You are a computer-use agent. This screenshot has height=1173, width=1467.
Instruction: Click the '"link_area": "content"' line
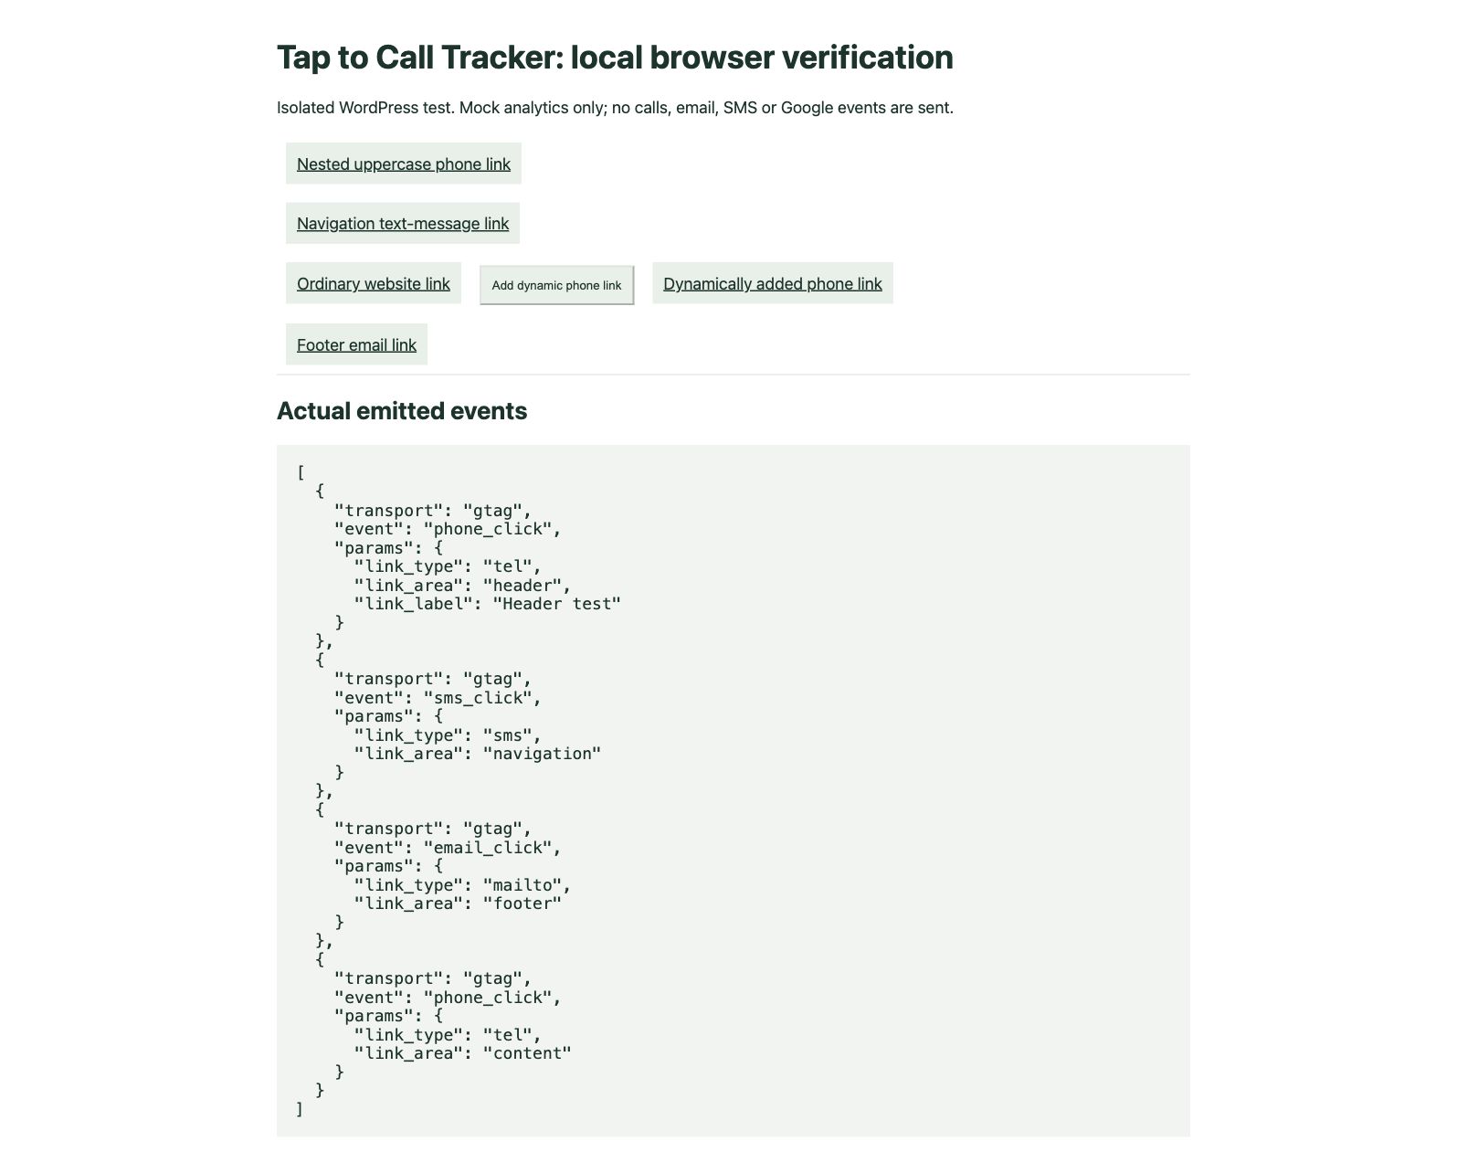pyautogui.click(x=462, y=1053)
